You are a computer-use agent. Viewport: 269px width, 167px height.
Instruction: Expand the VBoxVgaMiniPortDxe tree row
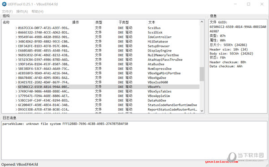point(16,73)
